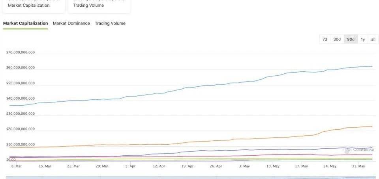The width and height of the screenshot is (379, 179).
Task: Open the Trading Volume tab
Action: click(x=110, y=23)
